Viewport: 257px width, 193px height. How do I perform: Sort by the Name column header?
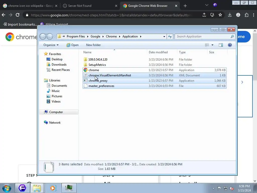click(x=114, y=52)
